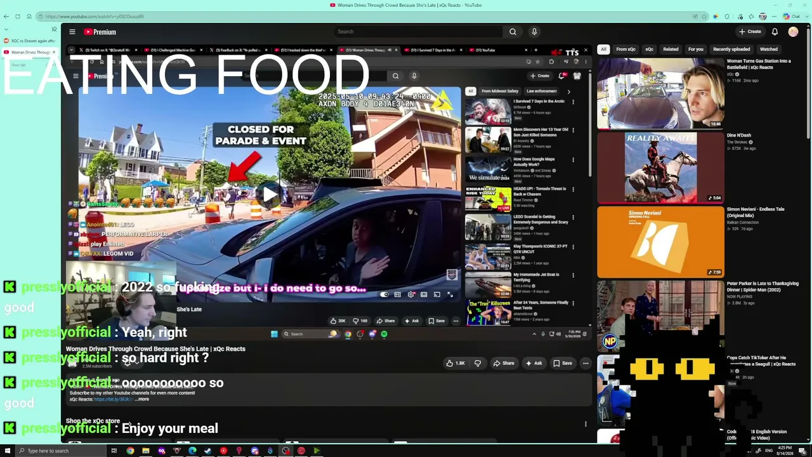Viewport: 812px width, 457px height.
Task: Select the Related filter chip
Action: 671,50
